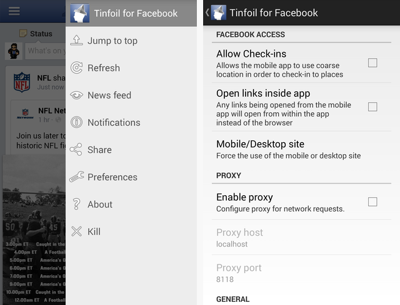Viewport: 400px width, 305px height.
Task: Enable the Allow Check-ins checkbox
Action: tap(372, 62)
